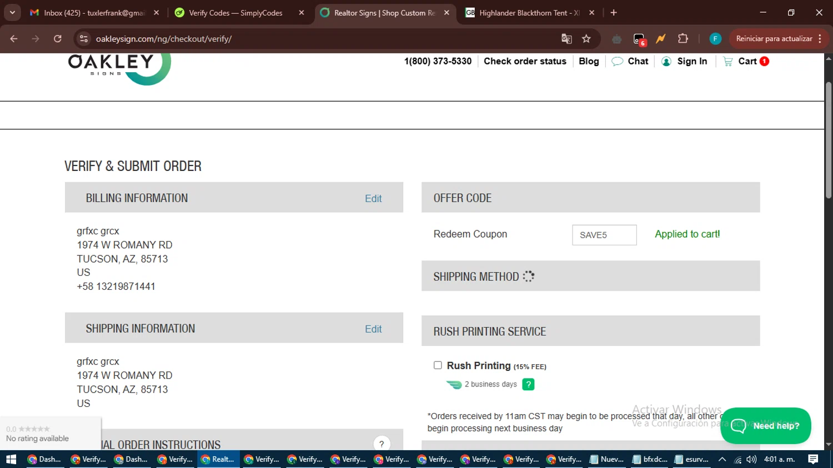Image resolution: width=833 pixels, height=468 pixels.
Task: Open the bfxdc... taskbar item
Action: click(650, 459)
